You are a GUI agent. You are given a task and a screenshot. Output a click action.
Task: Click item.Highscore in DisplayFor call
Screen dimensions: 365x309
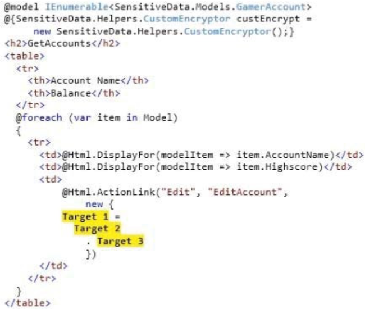click(277, 167)
